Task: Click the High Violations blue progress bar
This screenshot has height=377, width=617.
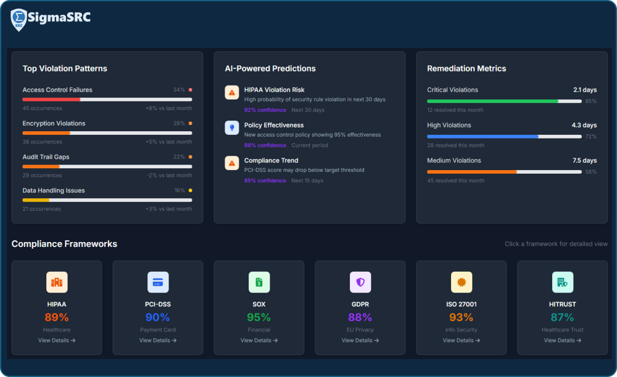Action: point(504,137)
